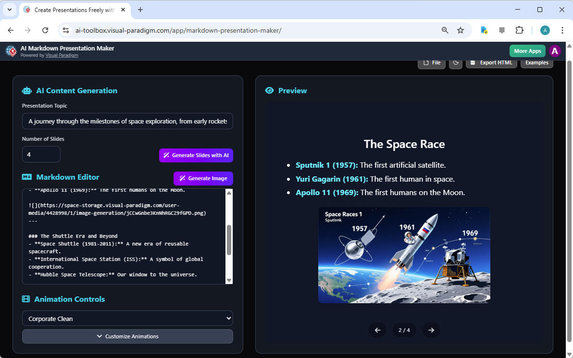
Task: Click the More Apps button
Action: click(527, 51)
